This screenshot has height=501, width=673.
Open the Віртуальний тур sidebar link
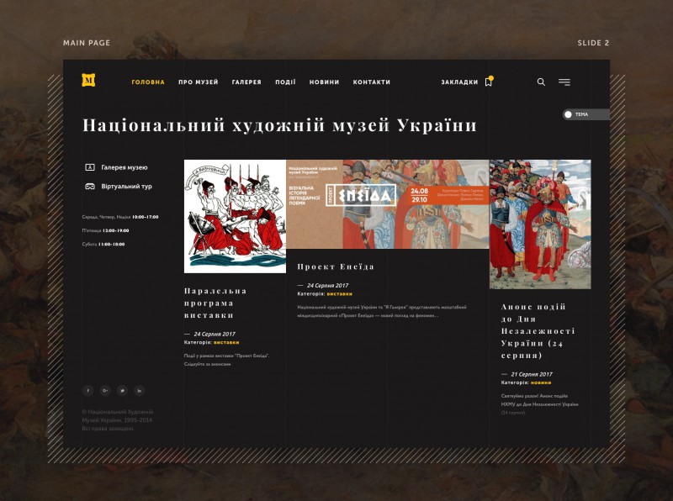tap(127, 186)
